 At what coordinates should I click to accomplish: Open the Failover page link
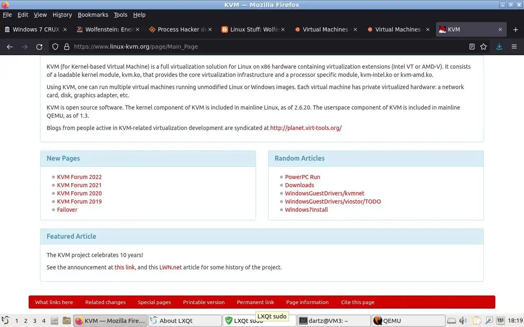[x=67, y=210]
